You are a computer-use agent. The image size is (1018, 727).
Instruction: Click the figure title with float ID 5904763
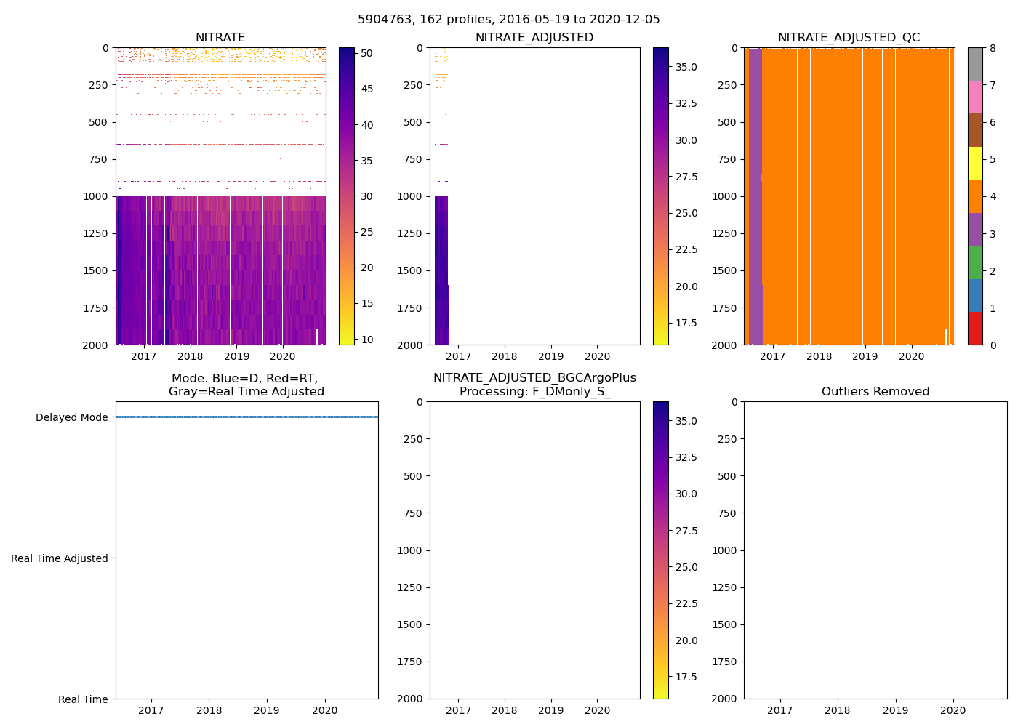point(508,20)
